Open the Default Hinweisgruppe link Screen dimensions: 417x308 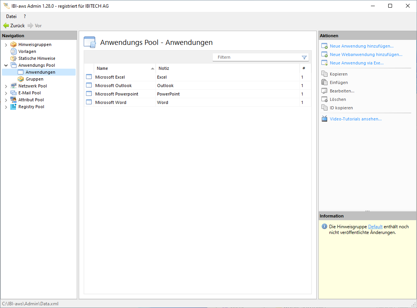point(375,227)
